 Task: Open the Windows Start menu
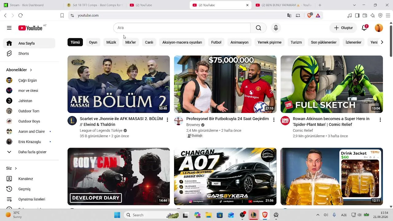click(117, 215)
